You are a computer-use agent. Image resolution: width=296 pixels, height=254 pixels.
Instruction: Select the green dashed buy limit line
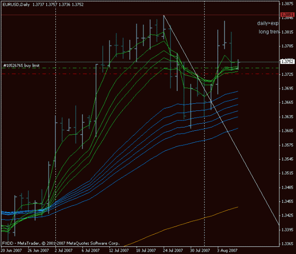140,68
